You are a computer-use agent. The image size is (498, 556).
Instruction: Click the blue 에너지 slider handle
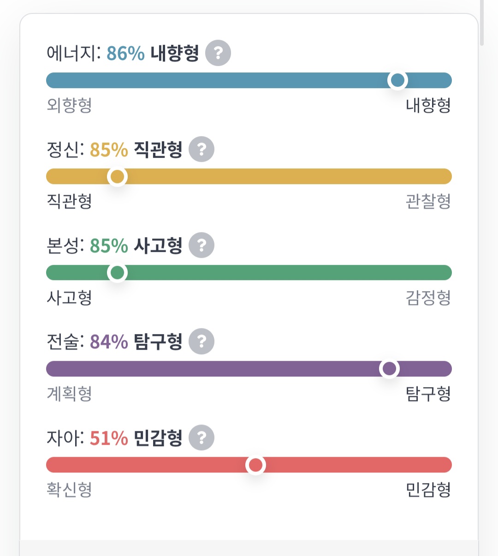click(x=397, y=80)
